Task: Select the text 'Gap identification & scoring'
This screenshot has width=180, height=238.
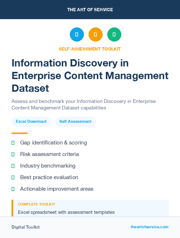Action: click(x=54, y=143)
